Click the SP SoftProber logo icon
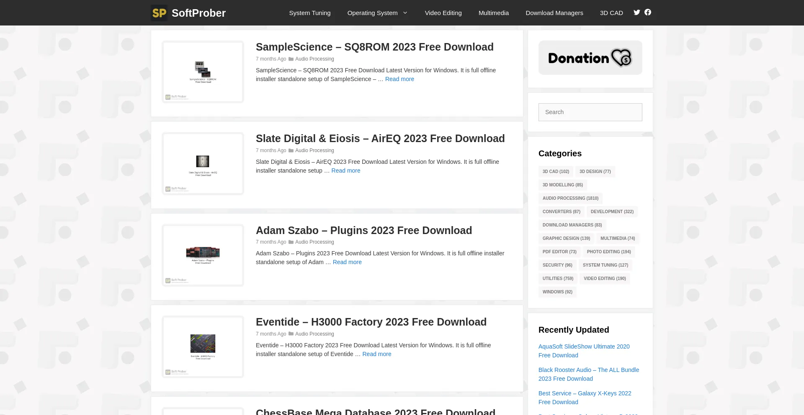Viewport: 804px width, 415px height. click(x=159, y=13)
